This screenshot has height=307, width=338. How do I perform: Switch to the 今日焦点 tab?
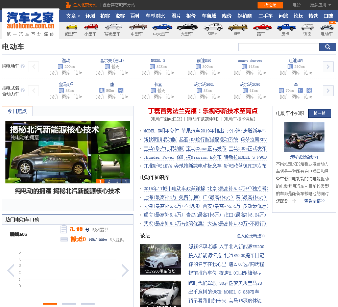(17, 111)
